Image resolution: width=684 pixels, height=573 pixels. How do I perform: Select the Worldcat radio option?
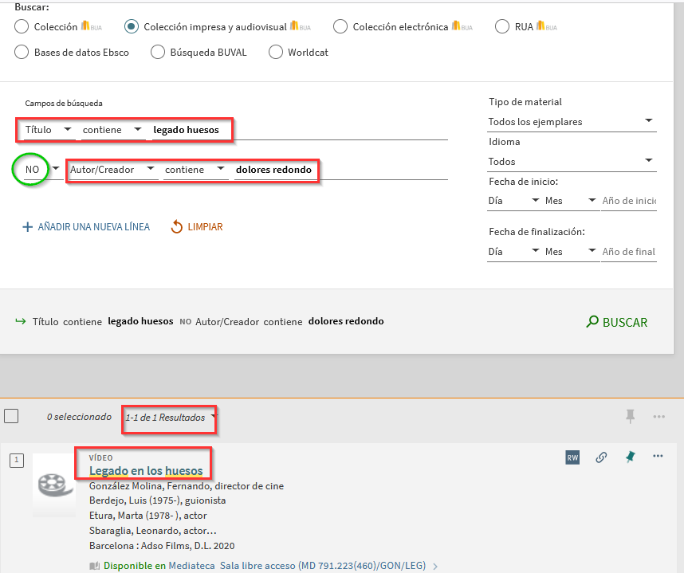[x=276, y=53]
